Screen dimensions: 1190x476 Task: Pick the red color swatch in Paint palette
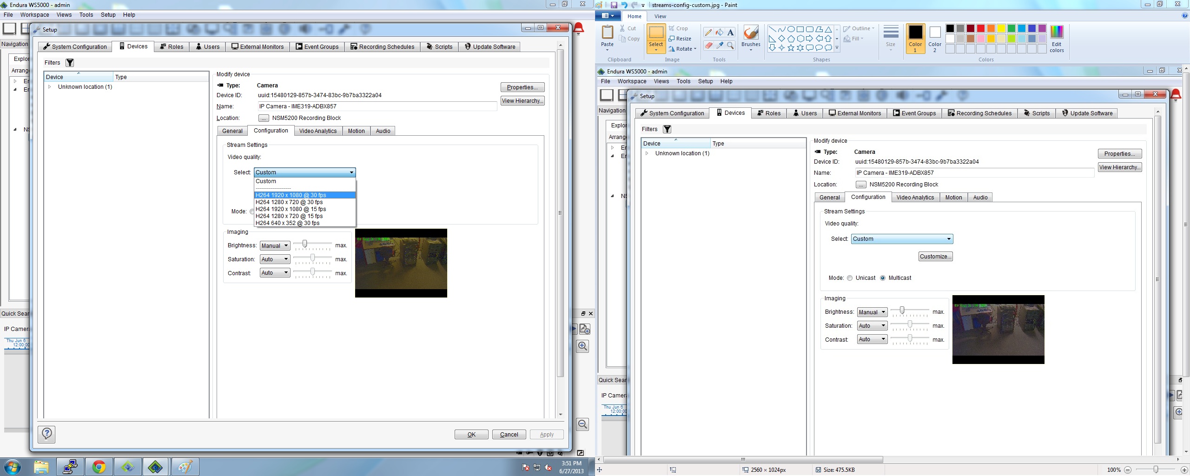coord(980,28)
